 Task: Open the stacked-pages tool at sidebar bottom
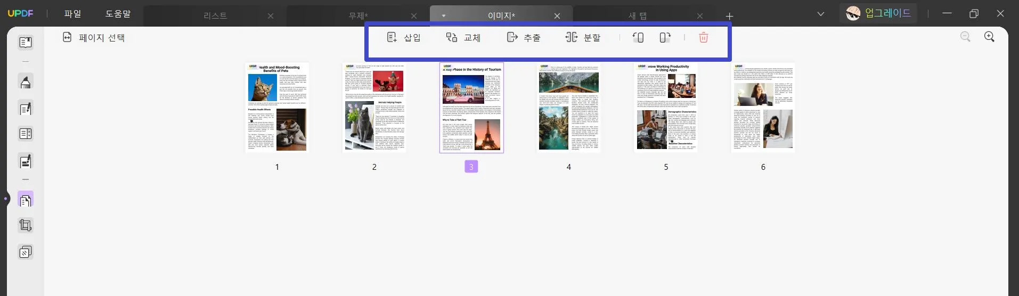tap(25, 251)
